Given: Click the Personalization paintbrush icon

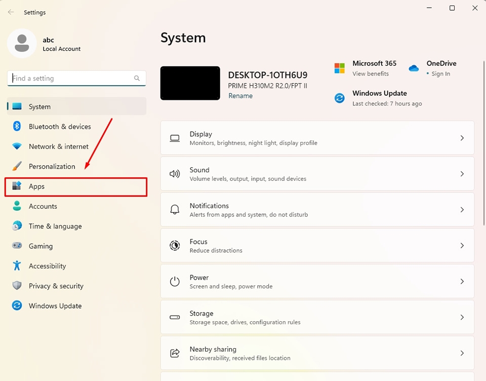Looking at the screenshot, I should pyautogui.click(x=17, y=166).
